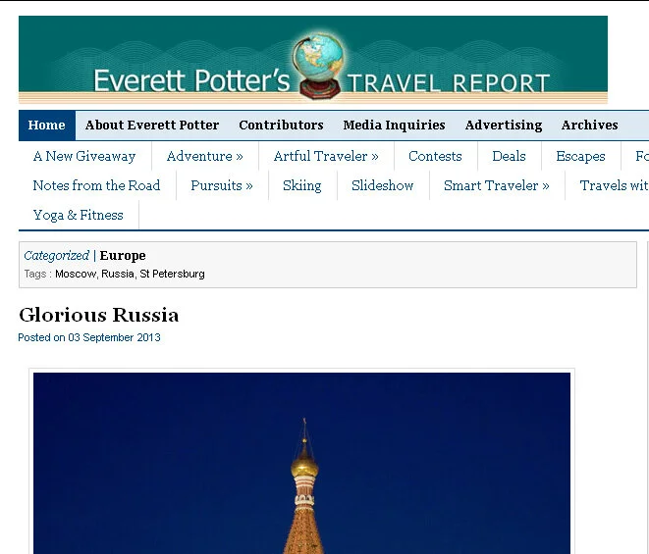Viewport: 649px width, 554px height.
Task: Expand the Pursuits » category menu
Action: [x=222, y=185]
